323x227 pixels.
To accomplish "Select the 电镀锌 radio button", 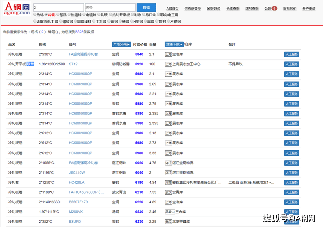I will [x=84, y=15].
